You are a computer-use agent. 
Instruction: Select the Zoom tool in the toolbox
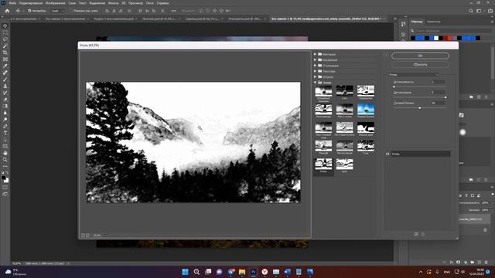coord(5,160)
